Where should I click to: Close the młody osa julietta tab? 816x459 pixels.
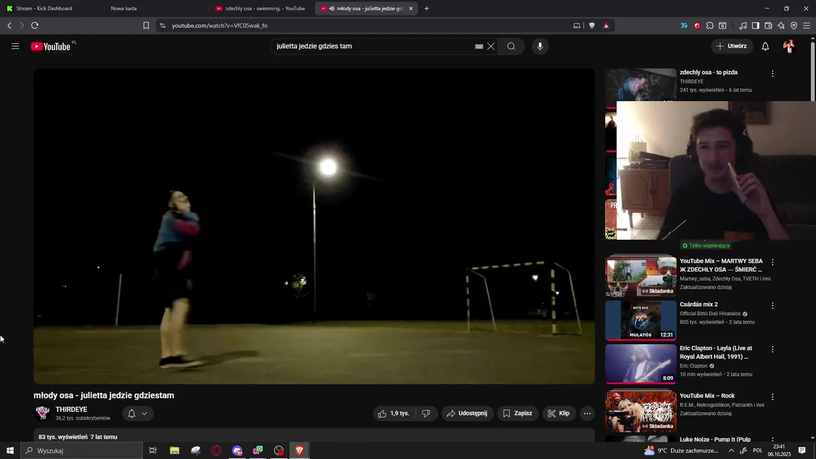click(411, 8)
